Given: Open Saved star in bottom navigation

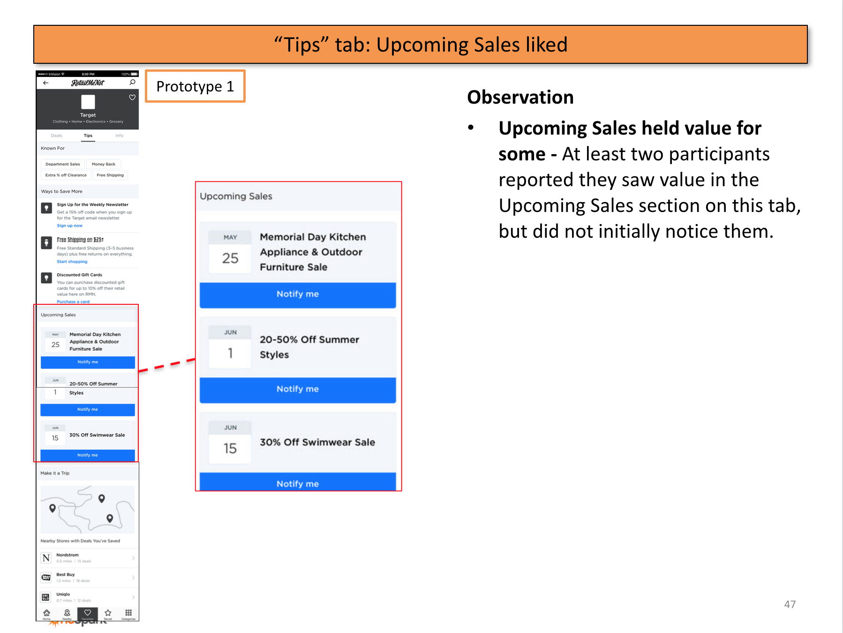Looking at the screenshot, I should point(108,614).
